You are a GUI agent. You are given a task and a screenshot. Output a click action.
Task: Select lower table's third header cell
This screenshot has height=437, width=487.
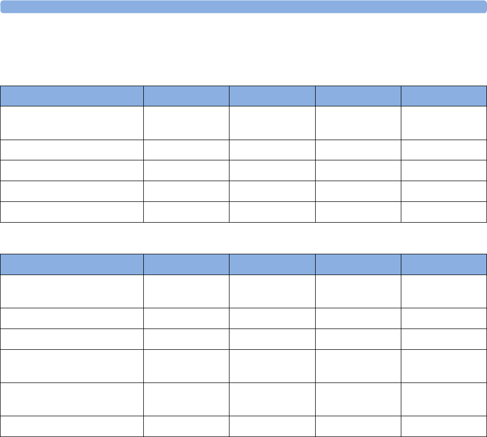[x=273, y=265]
